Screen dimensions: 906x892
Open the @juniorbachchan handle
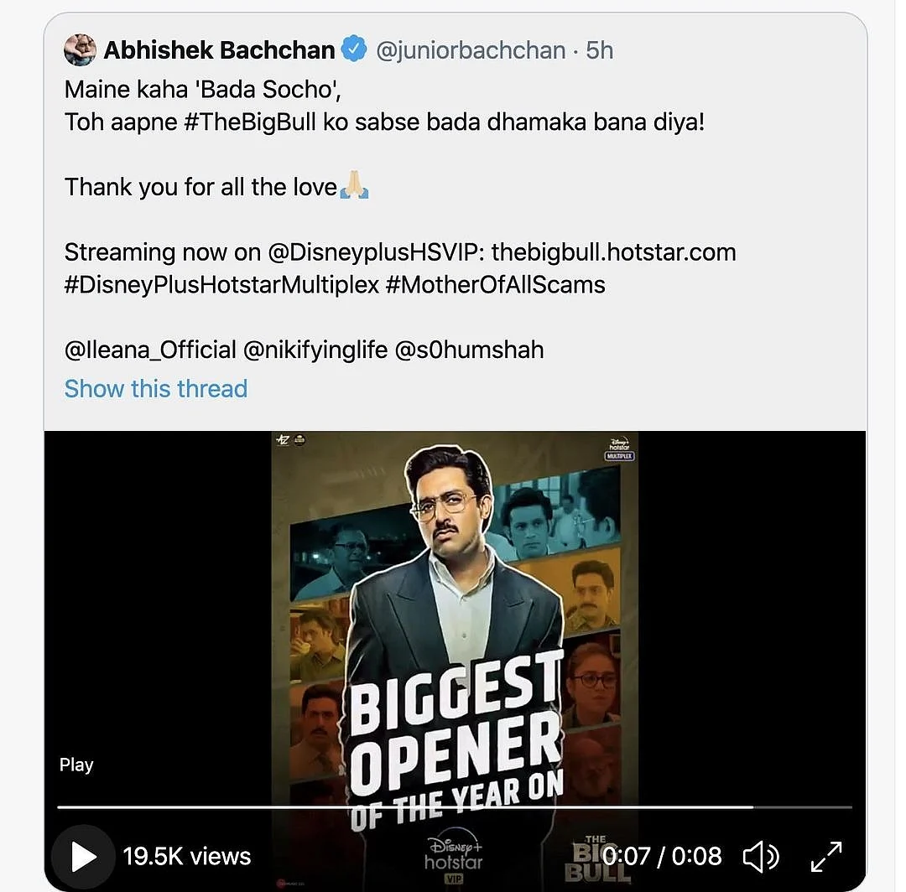pyautogui.click(x=471, y=51)
